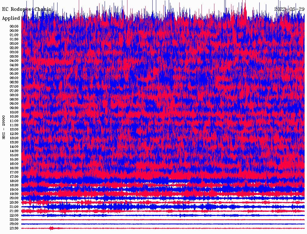Screen dimensions: 307x234
Task: Select the 08:00 time label
Action: point(14,95)
